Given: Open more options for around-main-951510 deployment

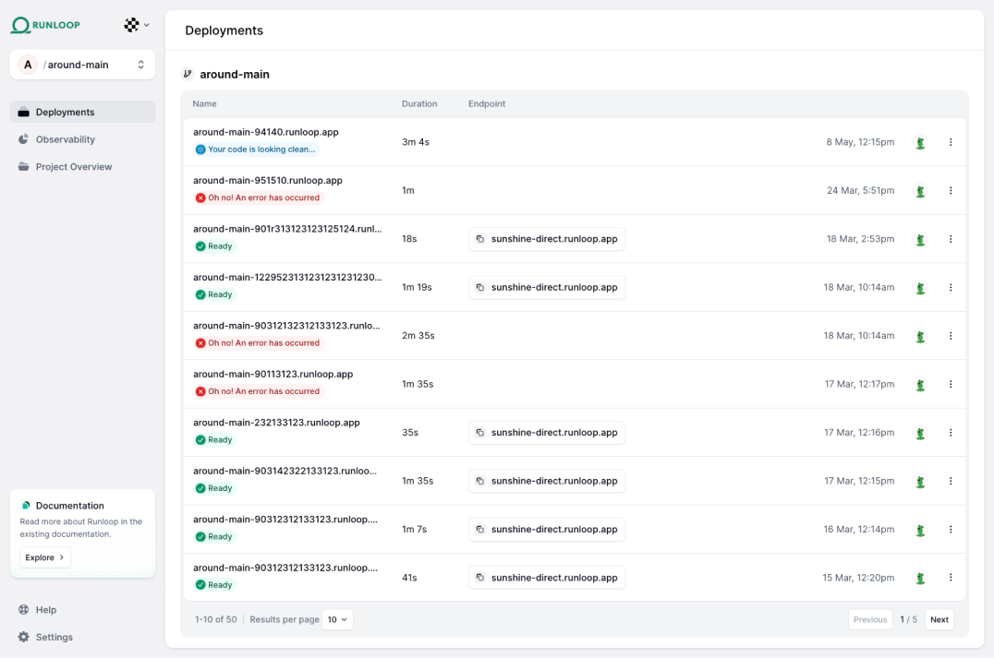Looking at the screenshot, I should tap(951, 191).
